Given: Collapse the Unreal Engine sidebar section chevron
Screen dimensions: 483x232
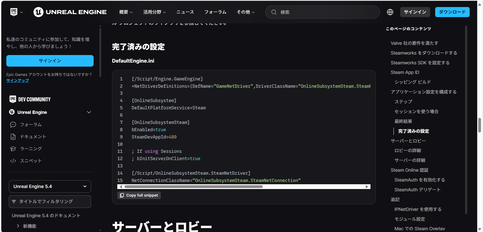Looking at the screenshot, I should (x=89, y=112).
